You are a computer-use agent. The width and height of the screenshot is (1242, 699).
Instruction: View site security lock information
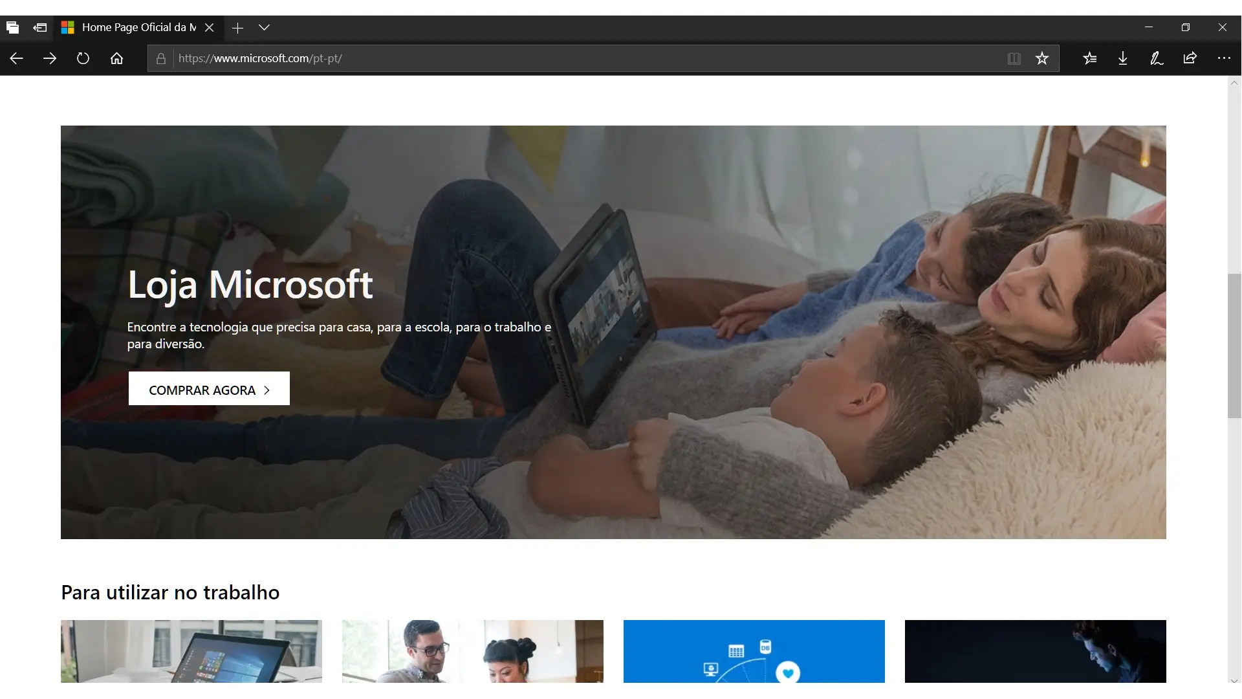click(161, 58)
